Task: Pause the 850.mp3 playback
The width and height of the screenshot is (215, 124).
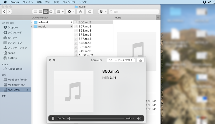Action: [53, 118]
